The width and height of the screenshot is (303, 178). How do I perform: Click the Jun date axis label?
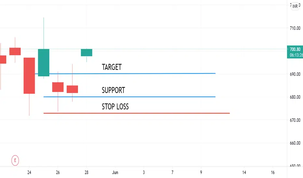coord(115,172)
